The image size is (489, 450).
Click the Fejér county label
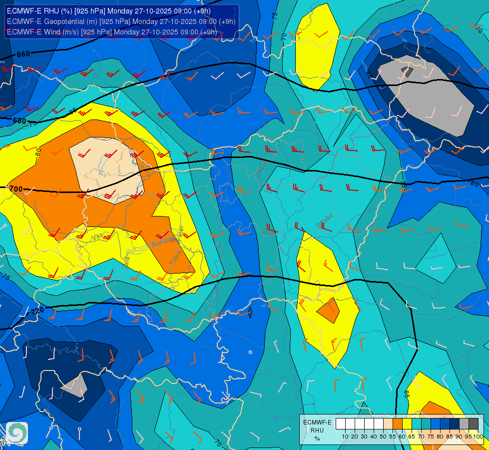tap(179, 232)
